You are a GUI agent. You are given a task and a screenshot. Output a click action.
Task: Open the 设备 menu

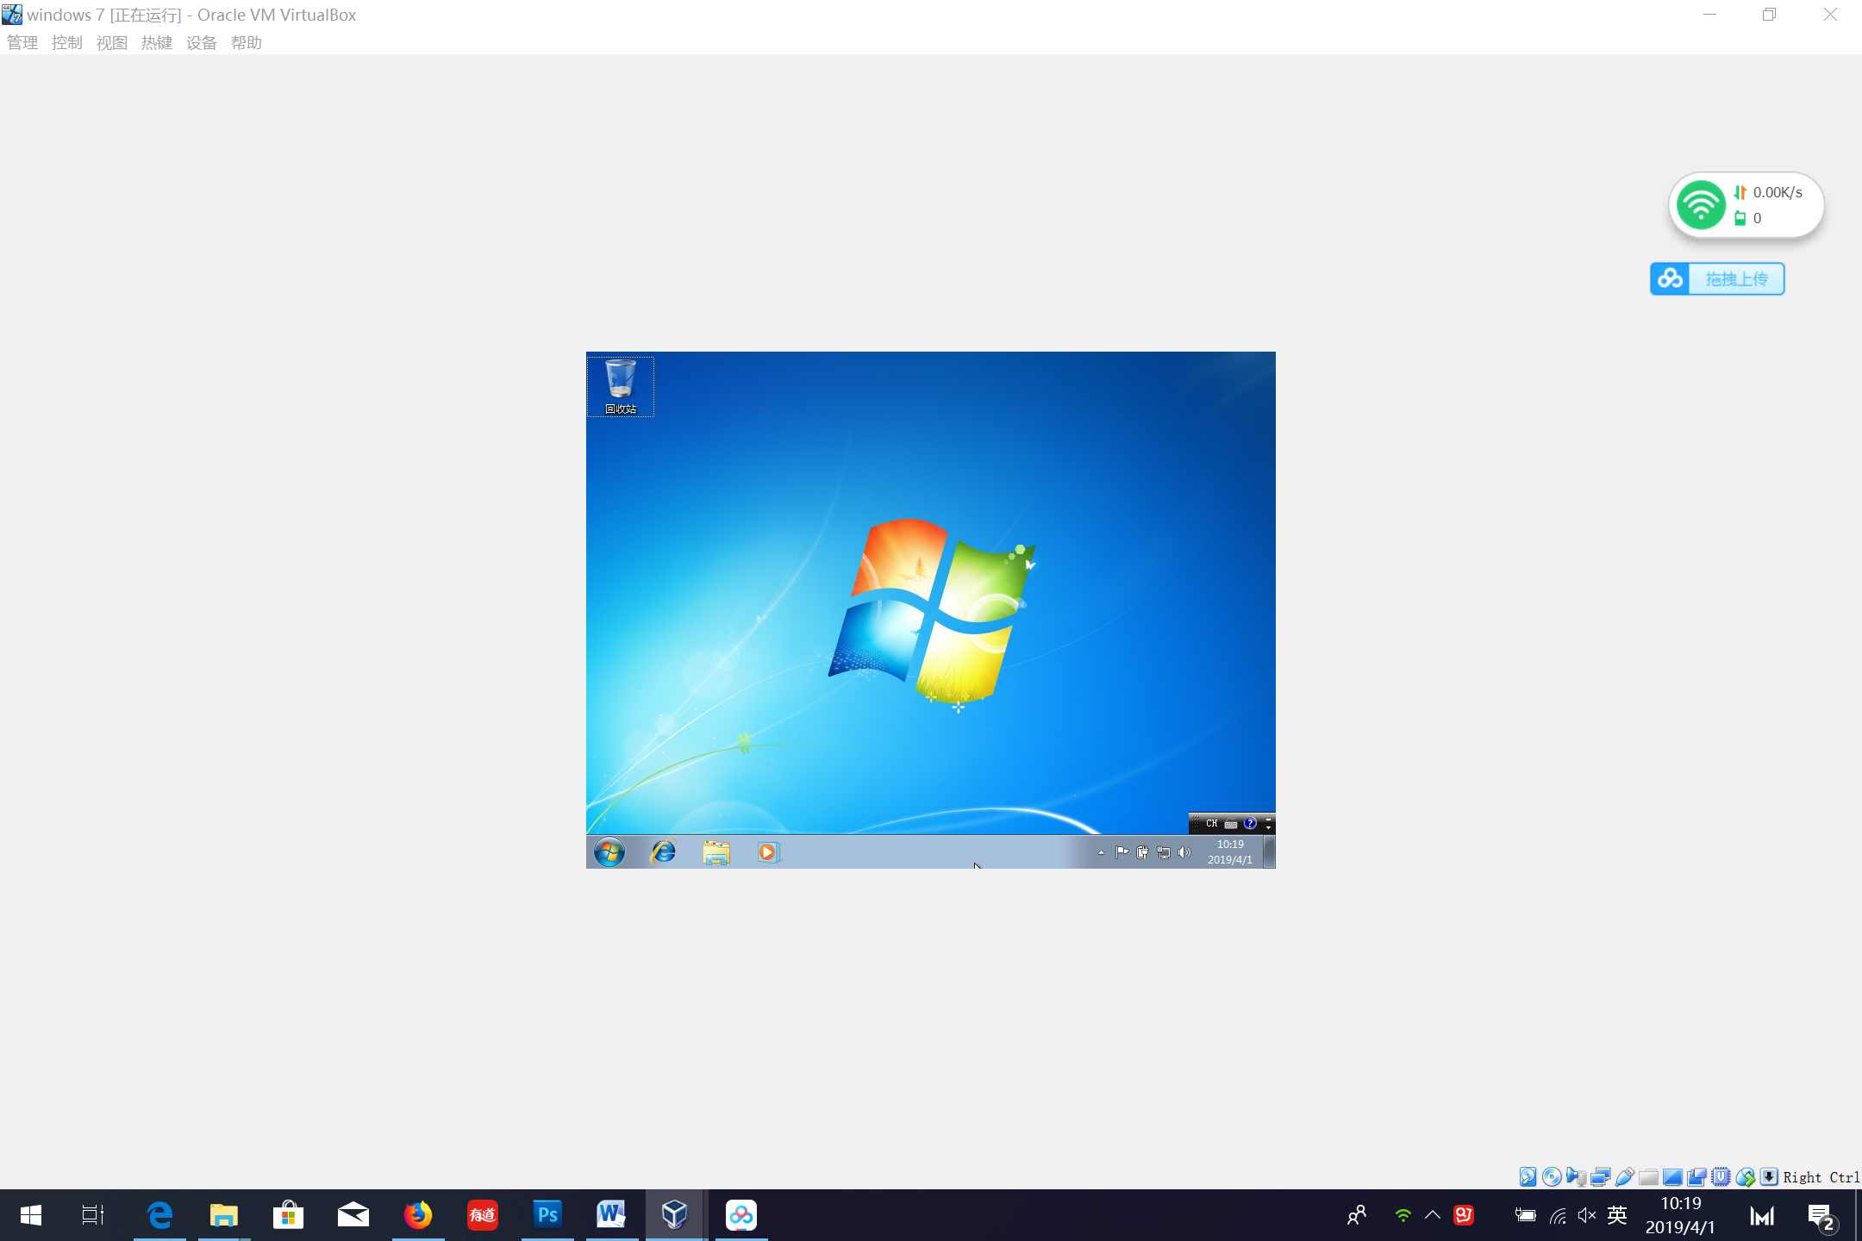202,43
